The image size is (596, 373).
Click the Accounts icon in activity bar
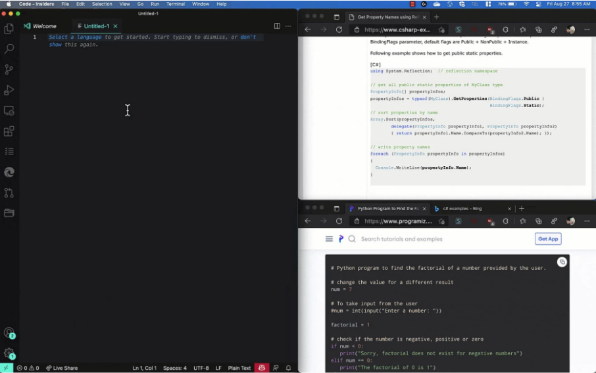click(x=9, y=333)
